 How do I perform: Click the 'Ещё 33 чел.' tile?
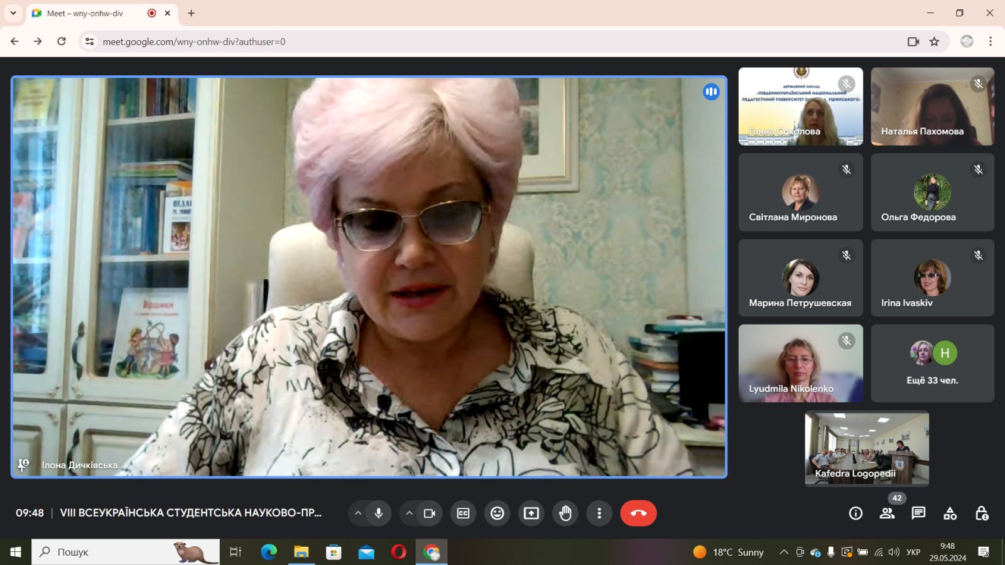pos(932,363)
